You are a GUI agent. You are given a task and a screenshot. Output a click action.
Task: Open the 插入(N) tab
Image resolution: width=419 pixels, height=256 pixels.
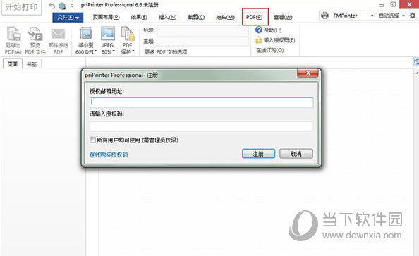(168, 17)
